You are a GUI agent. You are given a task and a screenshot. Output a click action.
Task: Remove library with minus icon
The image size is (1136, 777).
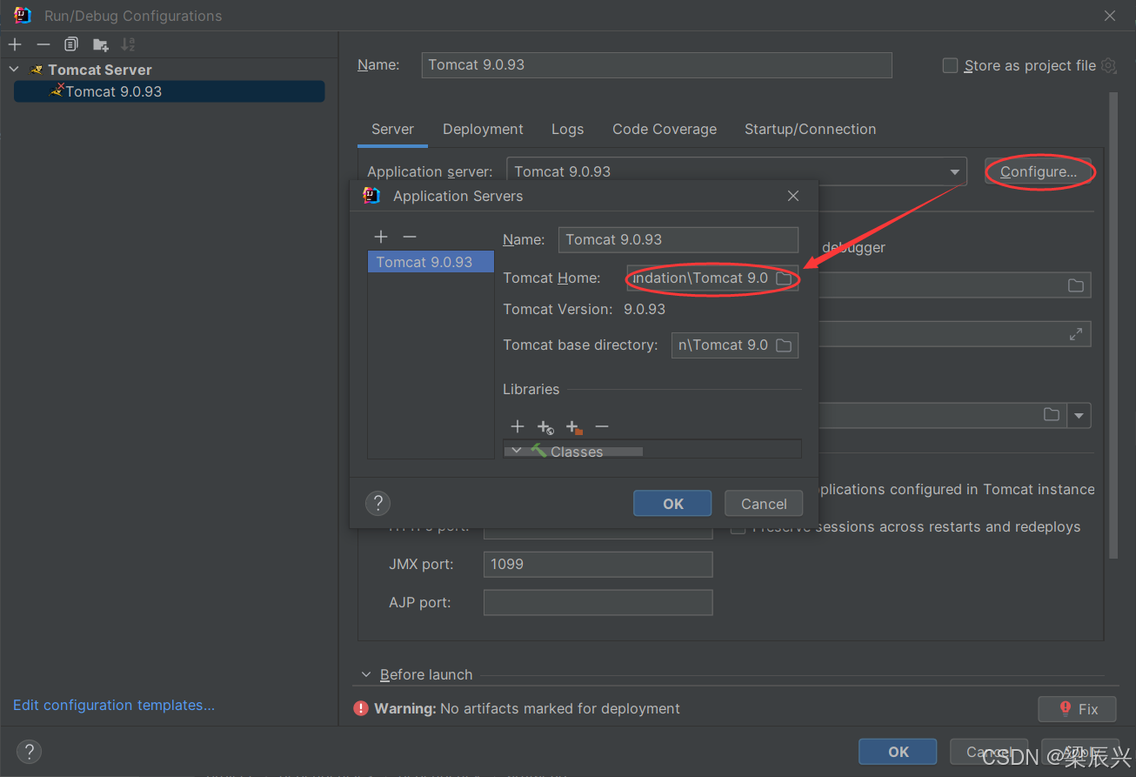coord(602,426)
